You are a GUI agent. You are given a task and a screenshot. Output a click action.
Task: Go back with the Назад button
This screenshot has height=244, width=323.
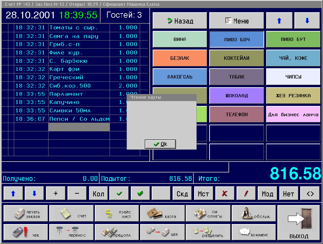[x=180, y=21]
